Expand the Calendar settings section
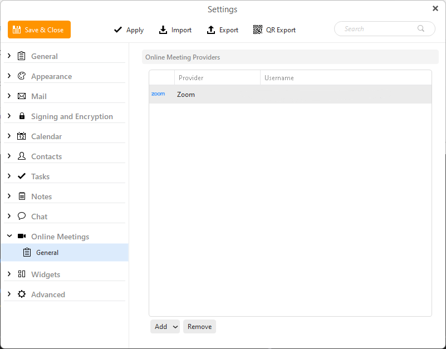Image resolution: width=446 pixels, height=349 pixels. coord(9,136)
